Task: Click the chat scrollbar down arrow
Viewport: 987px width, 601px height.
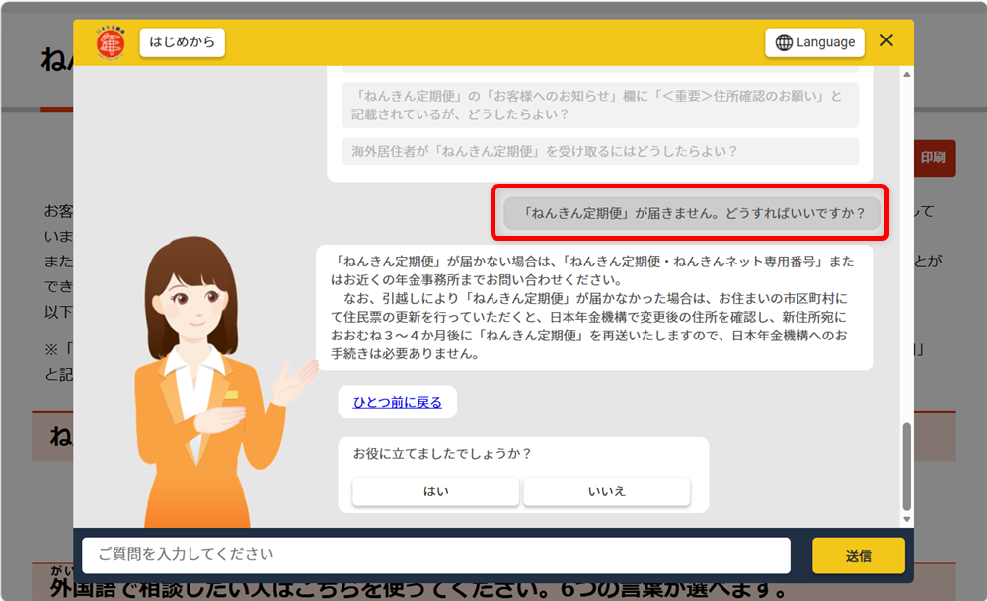Action: coord(906,520)
